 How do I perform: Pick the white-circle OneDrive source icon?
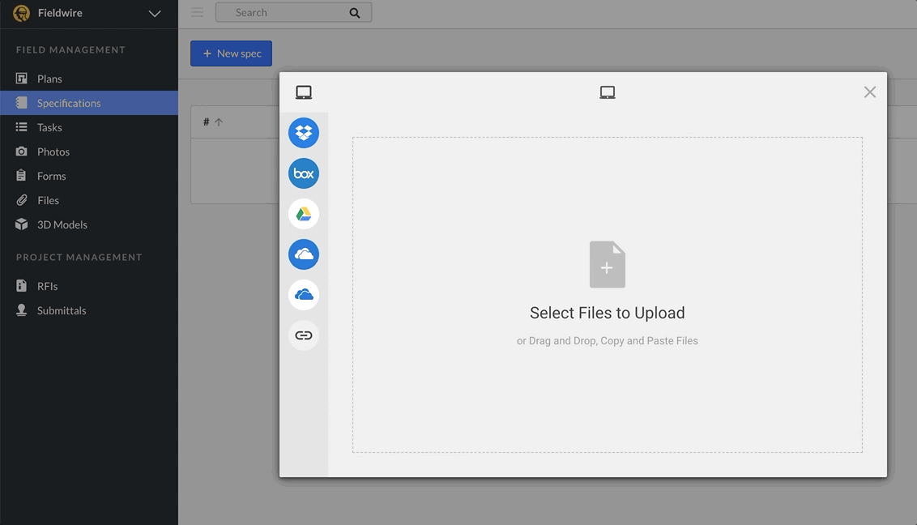coord(304,295)
